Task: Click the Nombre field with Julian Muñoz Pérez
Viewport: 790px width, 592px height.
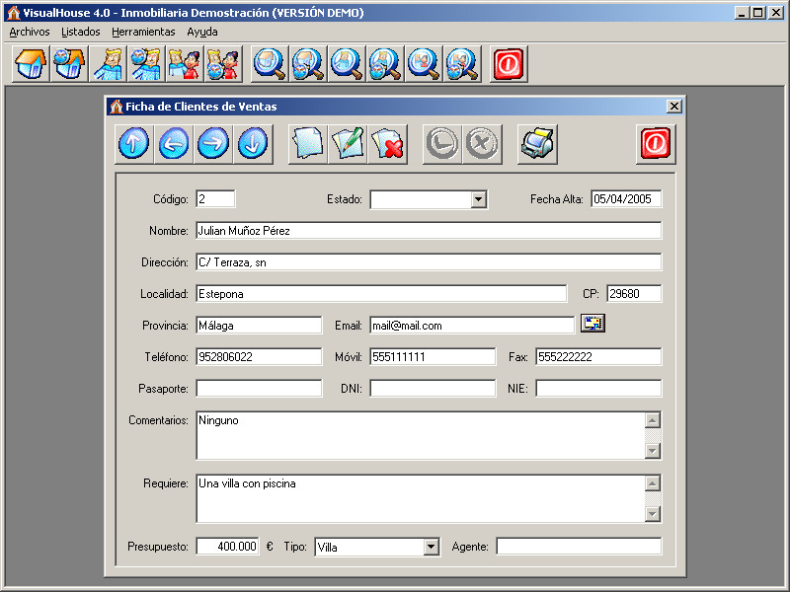Action: 429,231
